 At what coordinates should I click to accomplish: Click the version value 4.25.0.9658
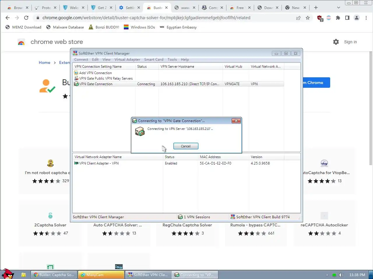coord(260,163)
